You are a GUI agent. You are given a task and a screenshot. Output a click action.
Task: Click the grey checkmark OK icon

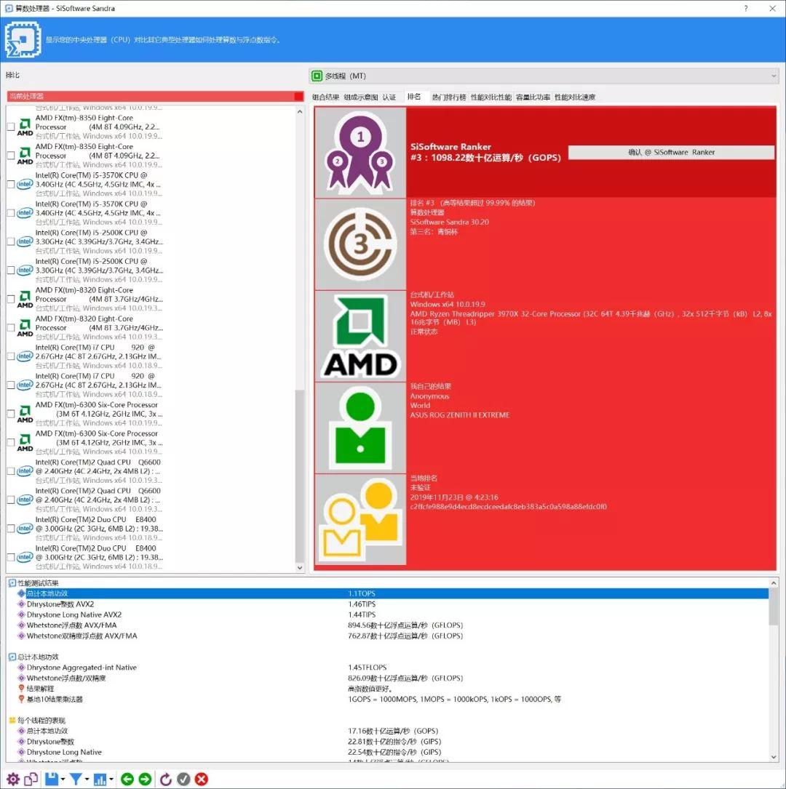pos(184,779)
